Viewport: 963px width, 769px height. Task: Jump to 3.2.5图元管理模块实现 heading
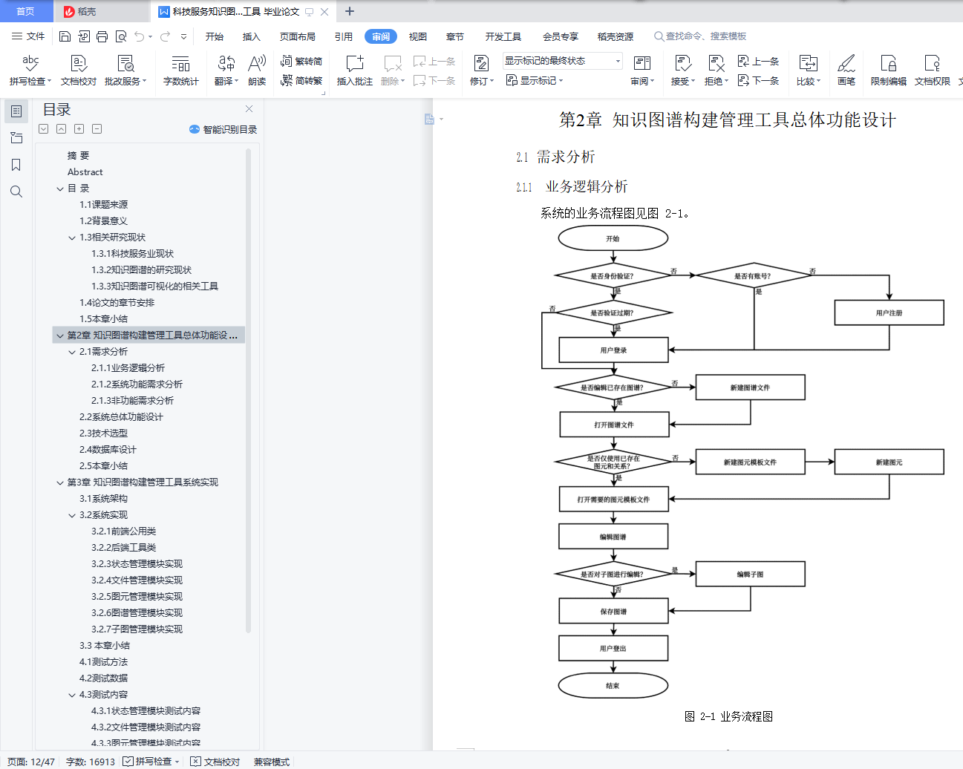[x=137, y=597]
